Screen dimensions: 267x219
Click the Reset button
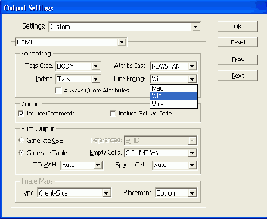[238, 42]
